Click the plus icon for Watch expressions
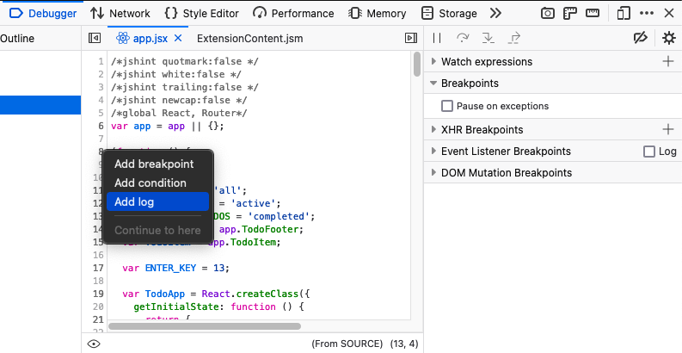682x353 pixels. [667, 62]
